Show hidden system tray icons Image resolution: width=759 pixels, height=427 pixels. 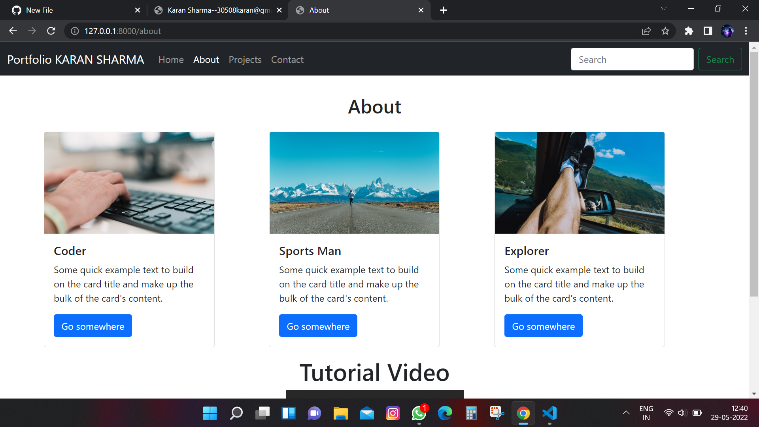tap(626, 413)
